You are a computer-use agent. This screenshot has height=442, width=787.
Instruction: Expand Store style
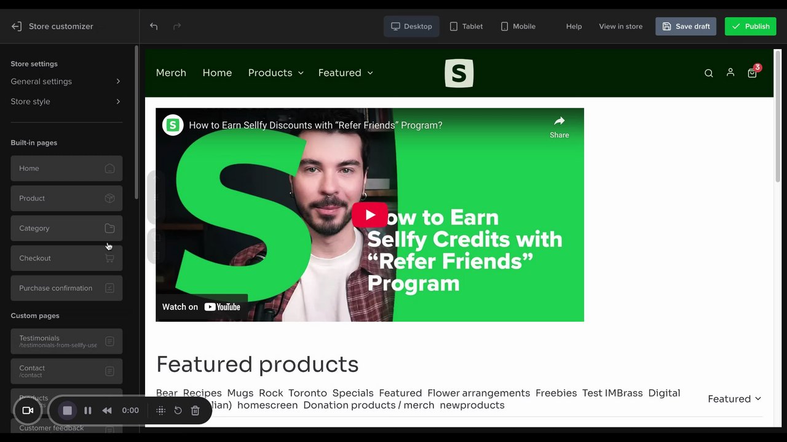click(66, 102)
